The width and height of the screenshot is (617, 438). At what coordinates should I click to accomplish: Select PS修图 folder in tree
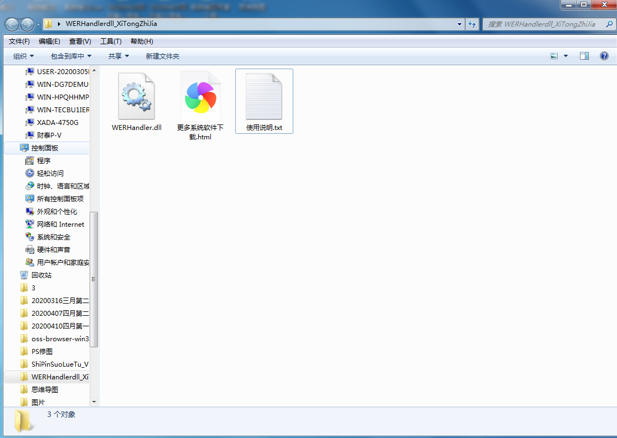36,352
